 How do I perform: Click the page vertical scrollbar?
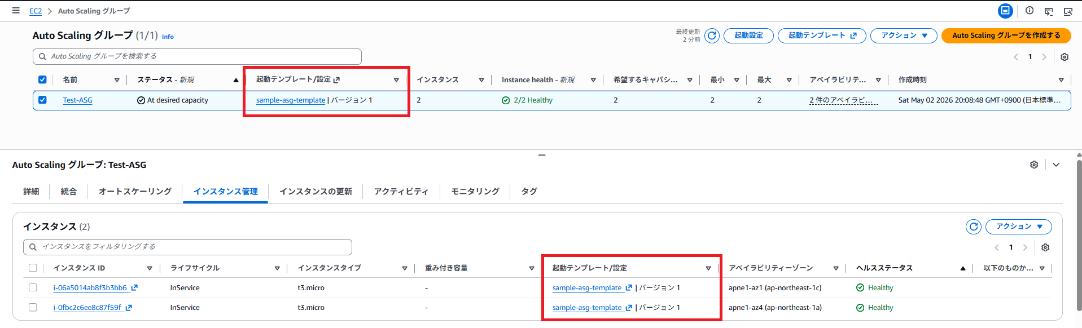point(1079,237)
